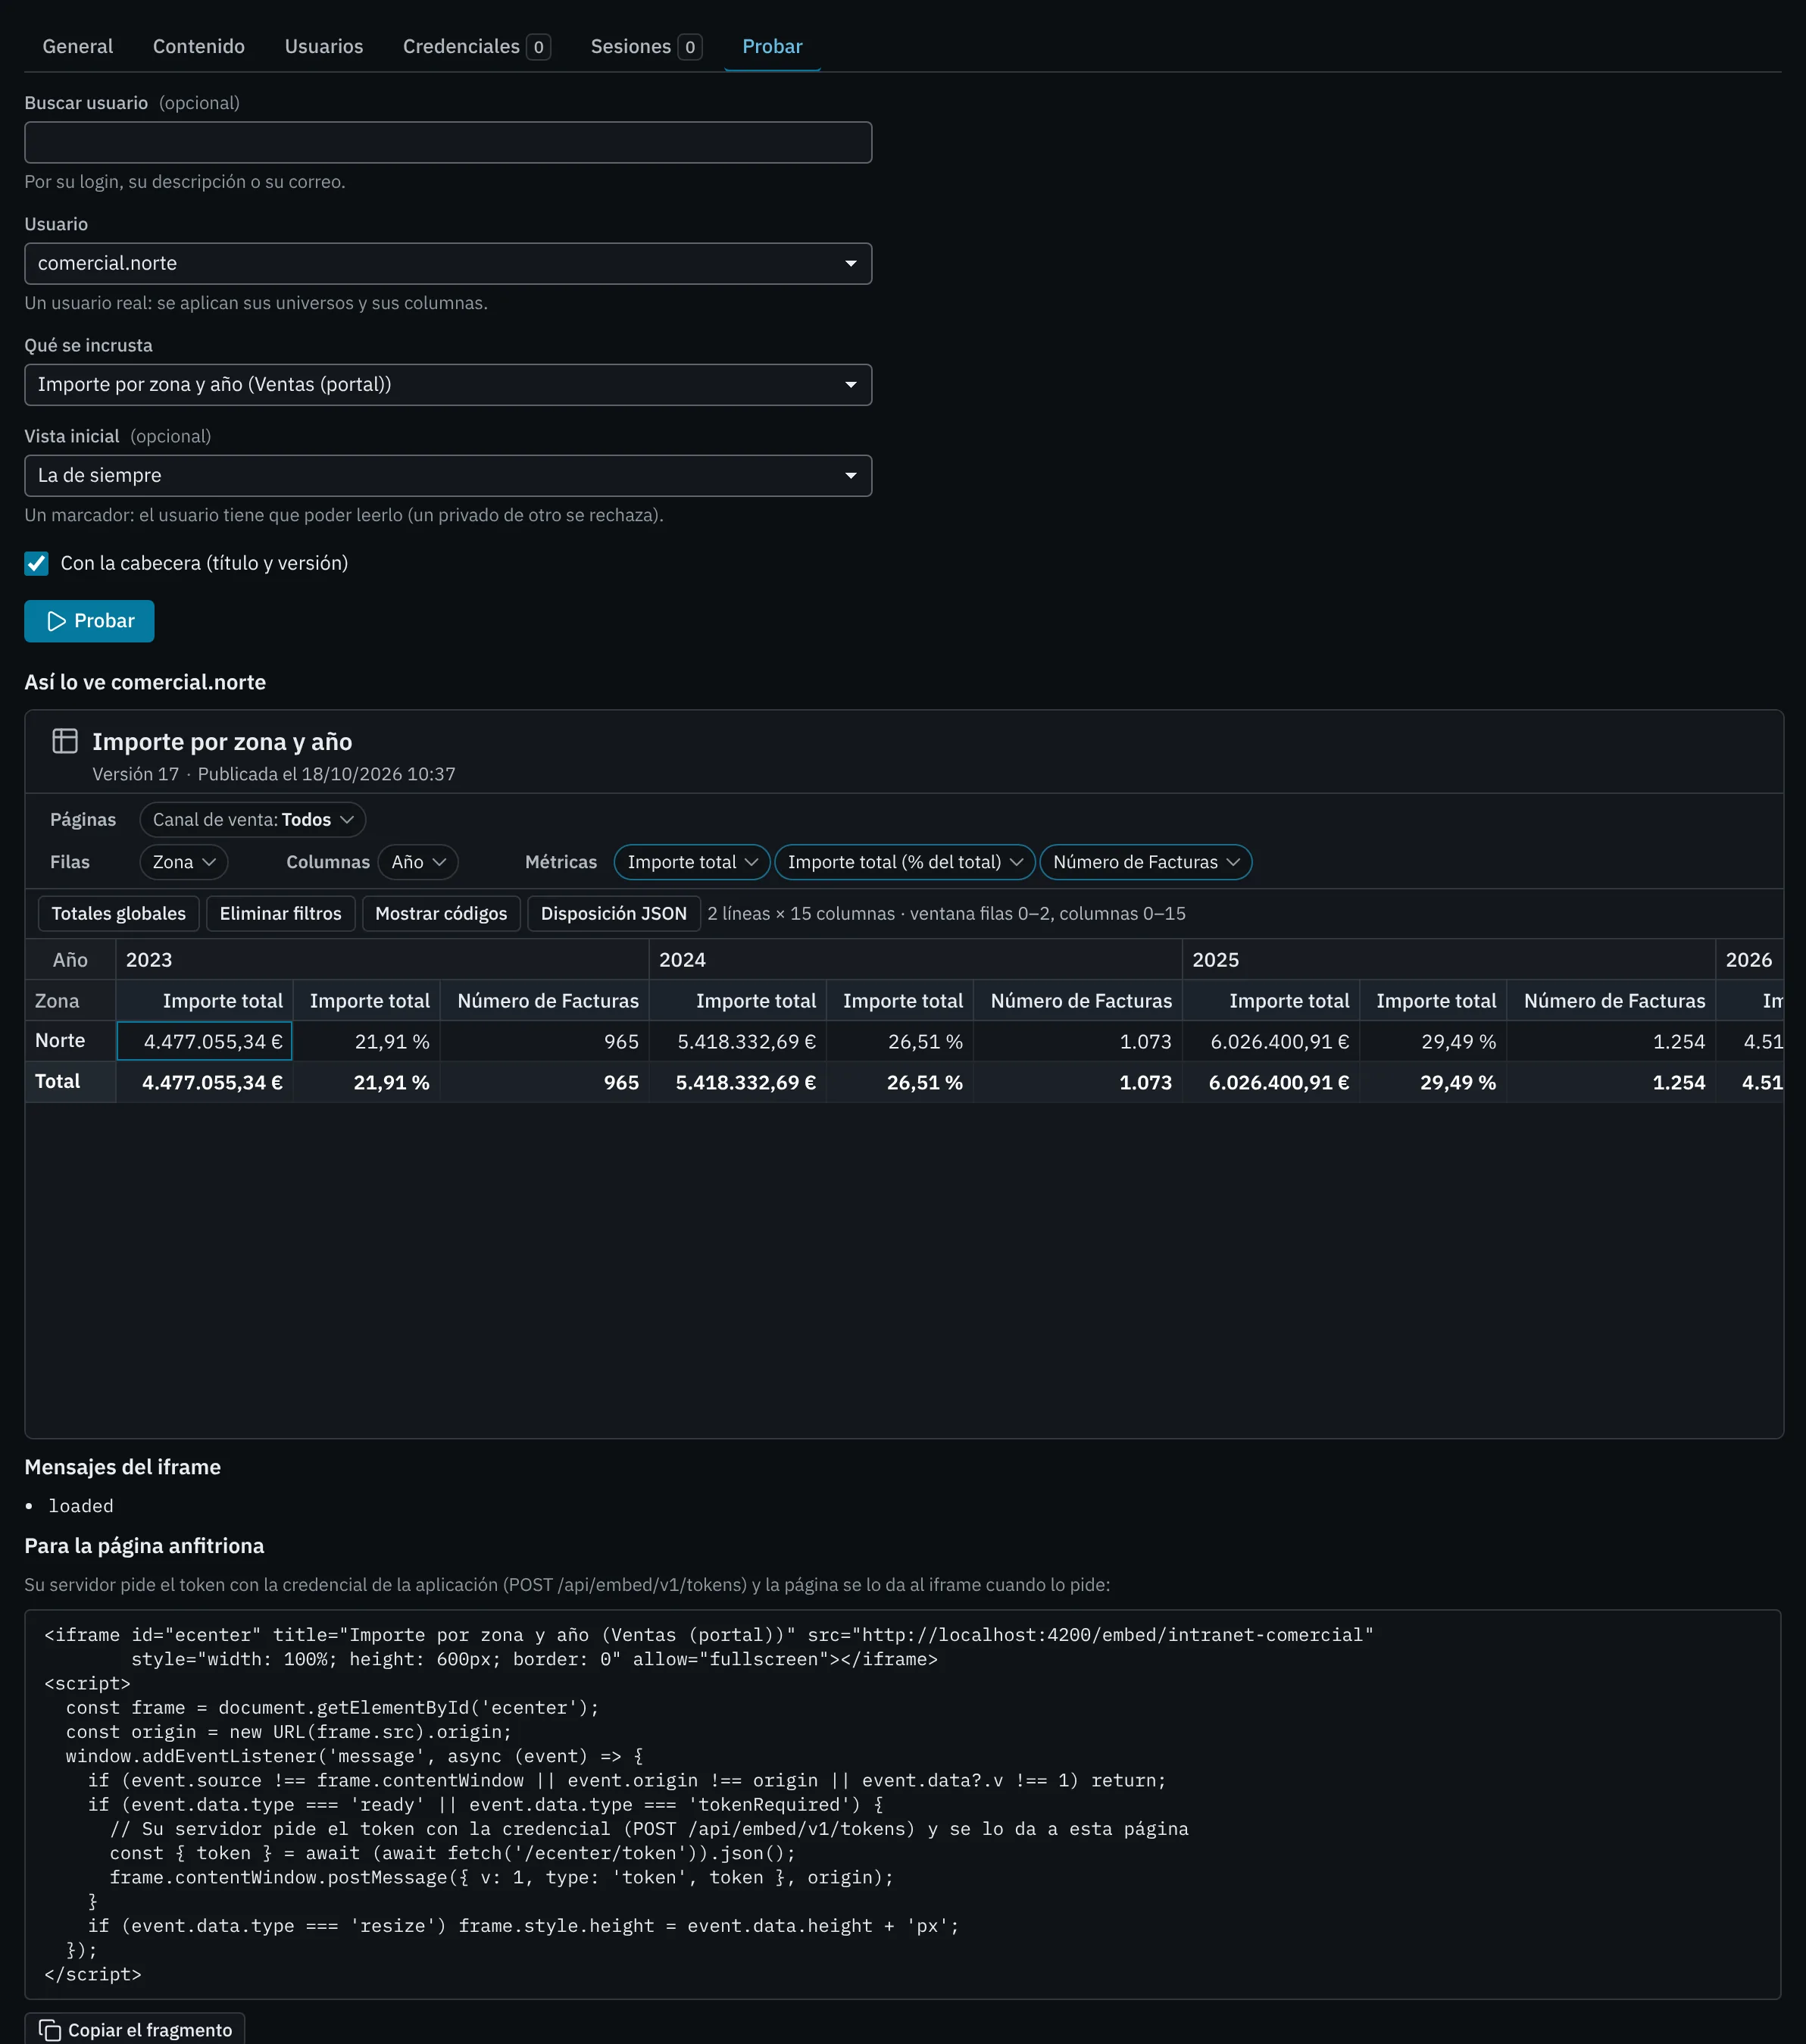The height and width of the screenshot is (2044, 1806).
Task: Toggle the Con la cabecera checkbox
Action: [37, 563]
